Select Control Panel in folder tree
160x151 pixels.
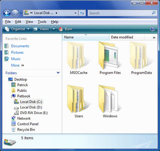point(28,124)
